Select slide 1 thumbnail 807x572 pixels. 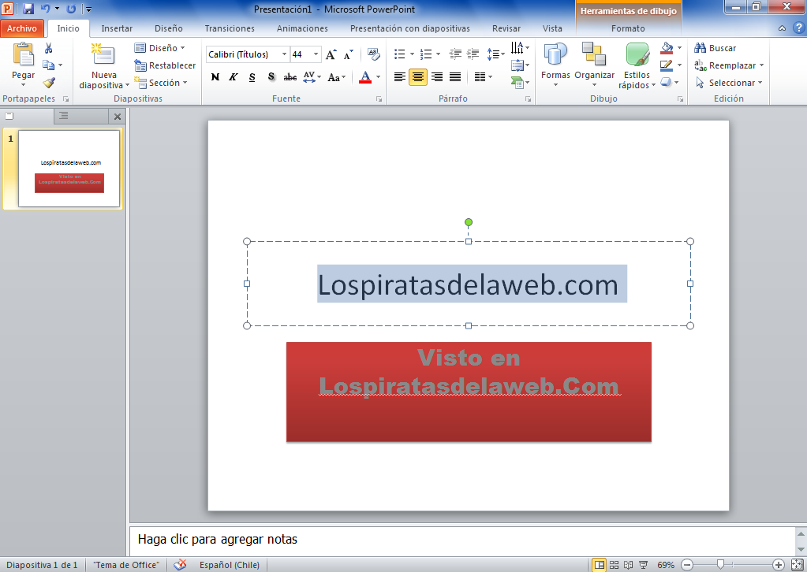[x=69, y=169]
